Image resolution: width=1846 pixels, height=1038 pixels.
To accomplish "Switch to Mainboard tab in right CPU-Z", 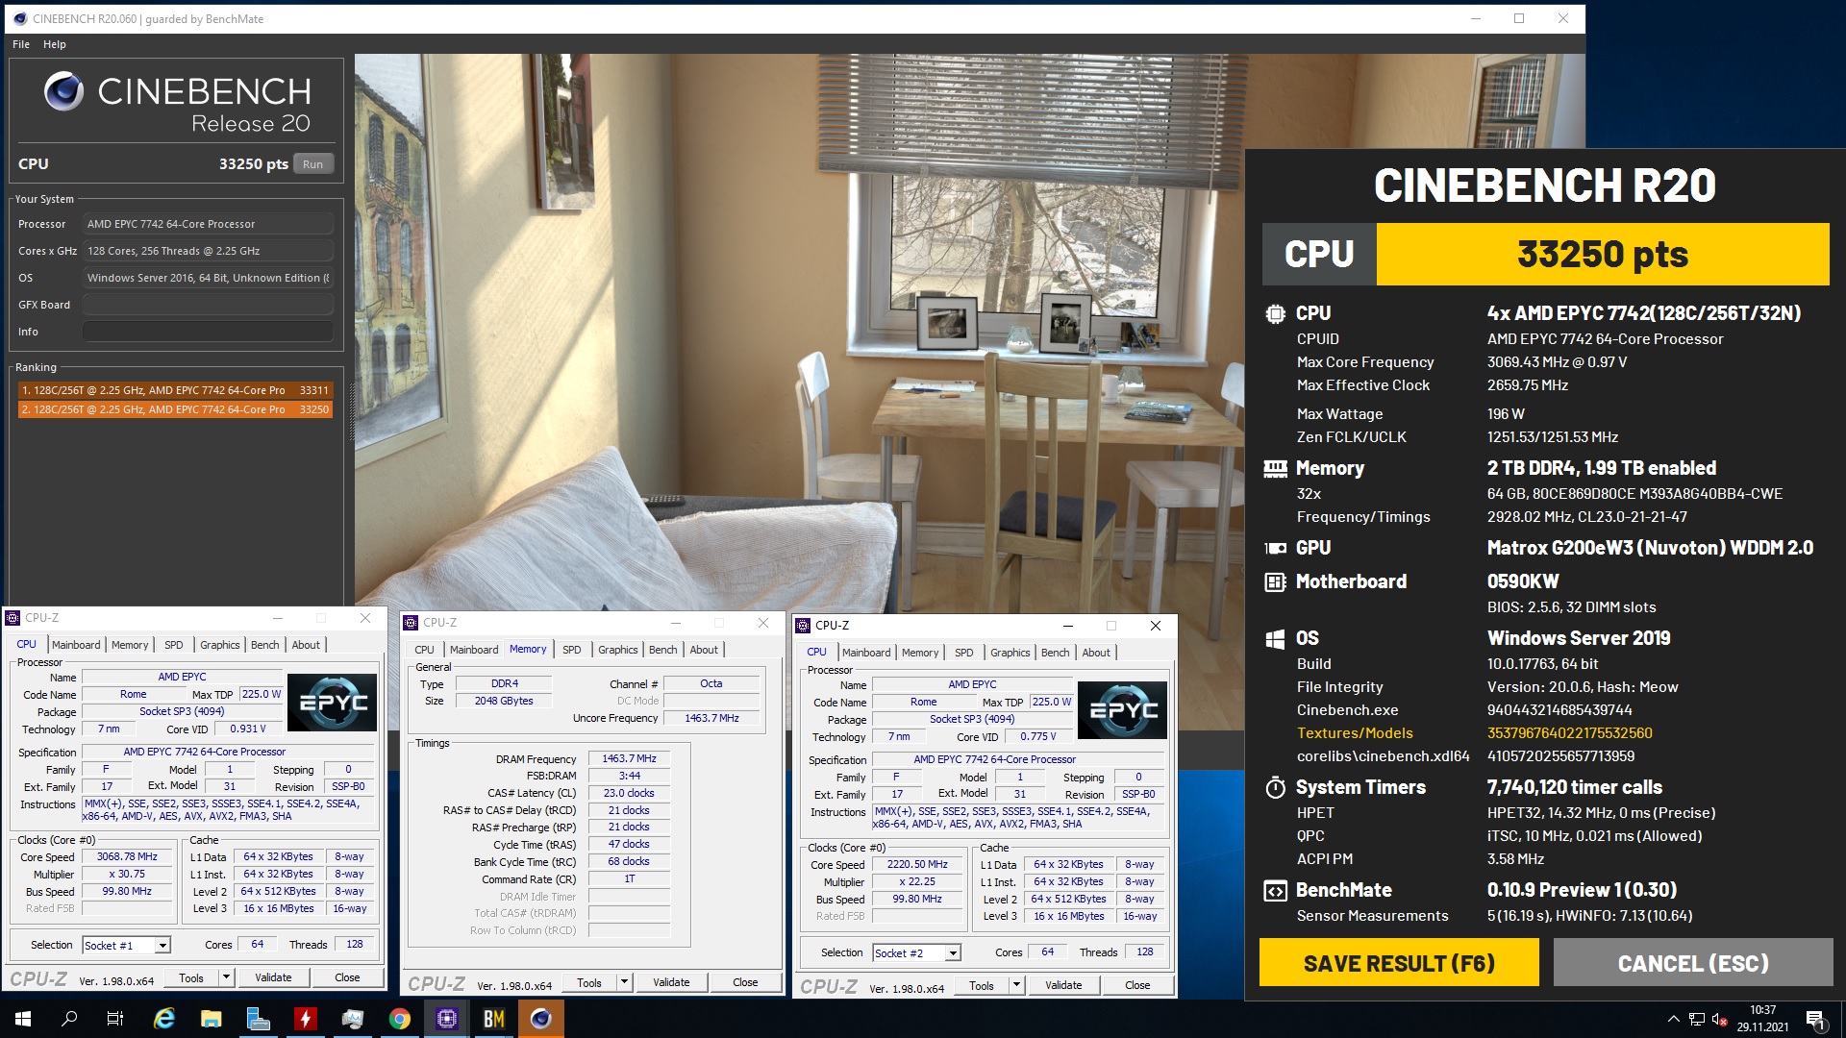I will coord(866,653).
